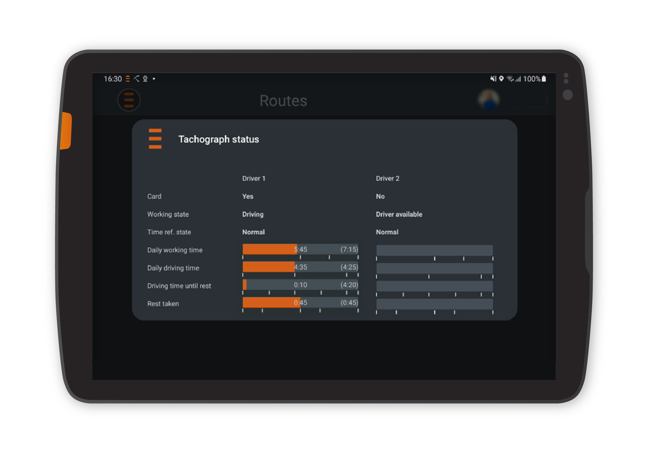648x453 pixels.
Task: Tap the location pin icon in status bar
Action: pyautogui.click(x=501, y=79)
